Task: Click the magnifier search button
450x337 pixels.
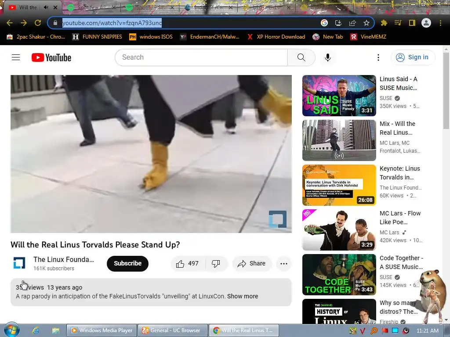Action: pyautogui.click(x=301, y=57)
